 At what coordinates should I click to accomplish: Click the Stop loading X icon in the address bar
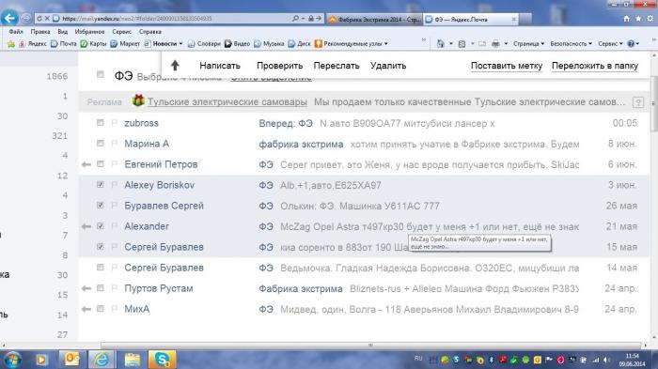47,19
